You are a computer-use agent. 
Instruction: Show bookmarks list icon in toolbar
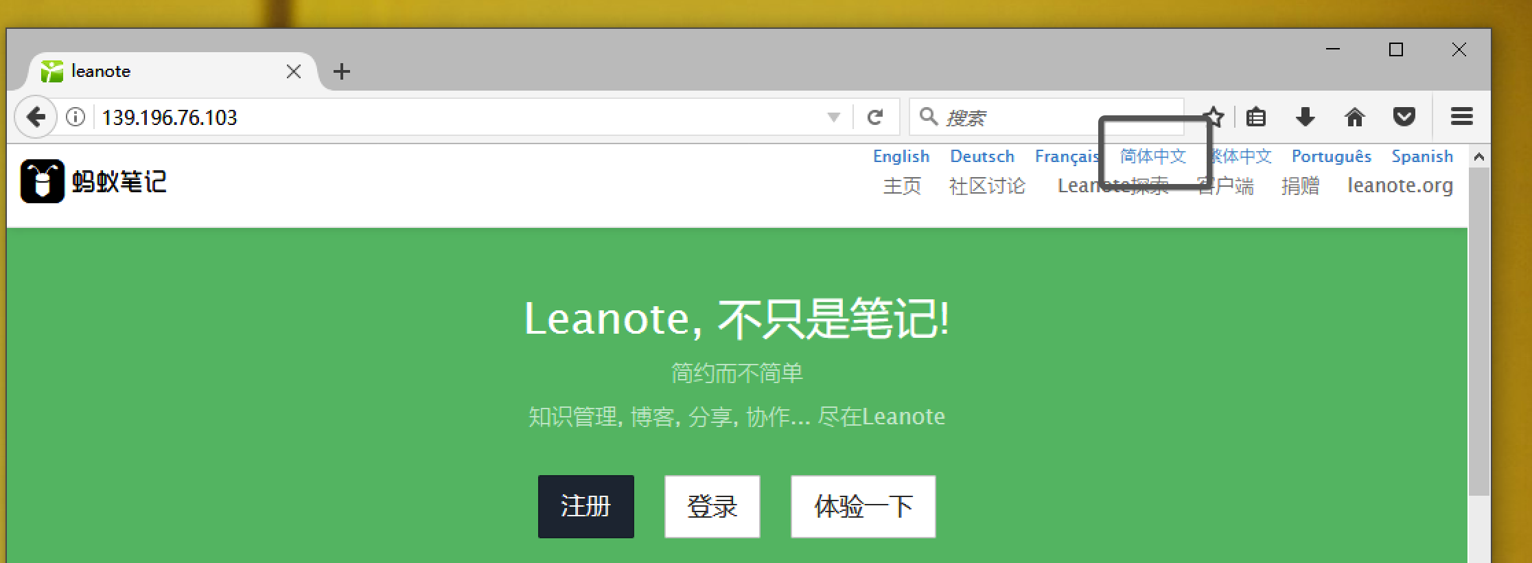click(1256, 117)
